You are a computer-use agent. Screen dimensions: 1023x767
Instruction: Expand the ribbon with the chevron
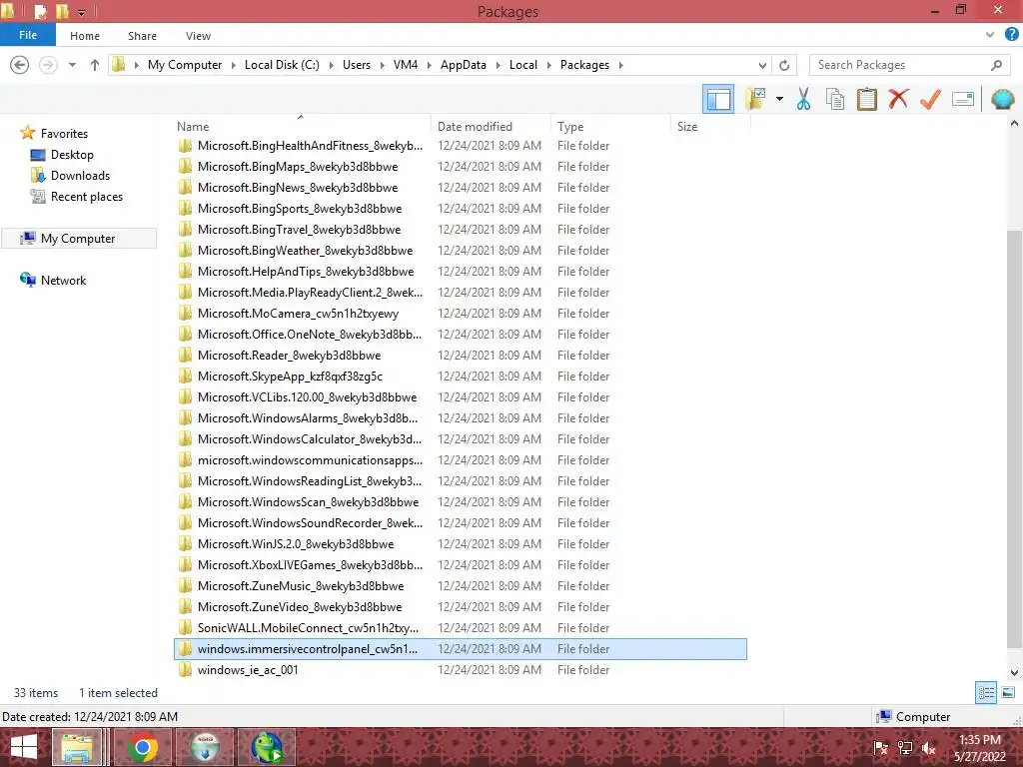[x=990, y=35]
